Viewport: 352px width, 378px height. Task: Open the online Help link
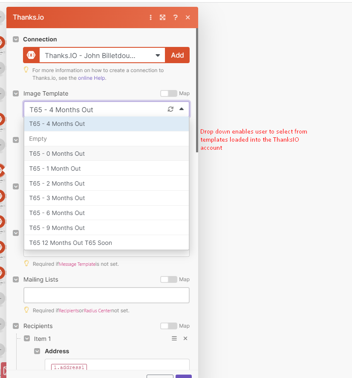[92, 78]
